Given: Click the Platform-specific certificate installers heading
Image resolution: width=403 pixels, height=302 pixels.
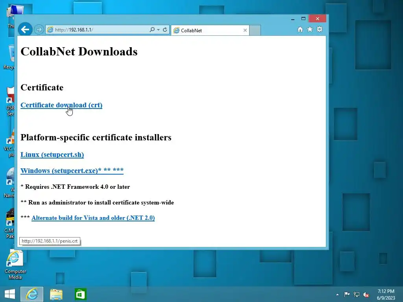Looking at the screenshot, I should click(96, 137).
